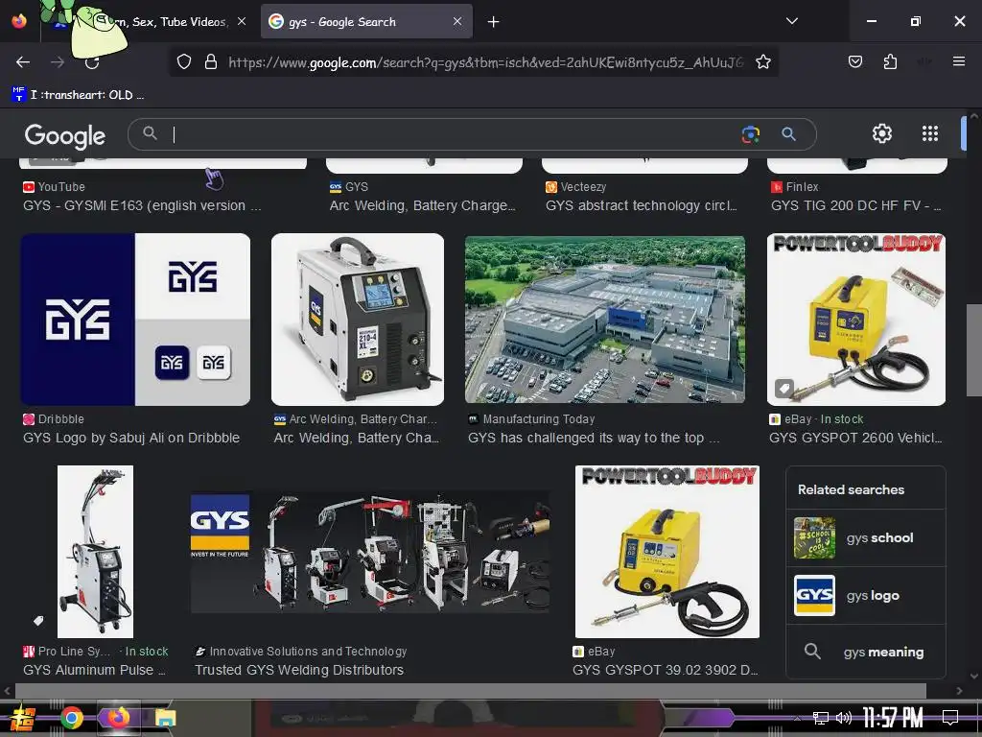
Task: Open the welding machine 210-4 XL thumbnail
Action: click(x=358, y=320)
